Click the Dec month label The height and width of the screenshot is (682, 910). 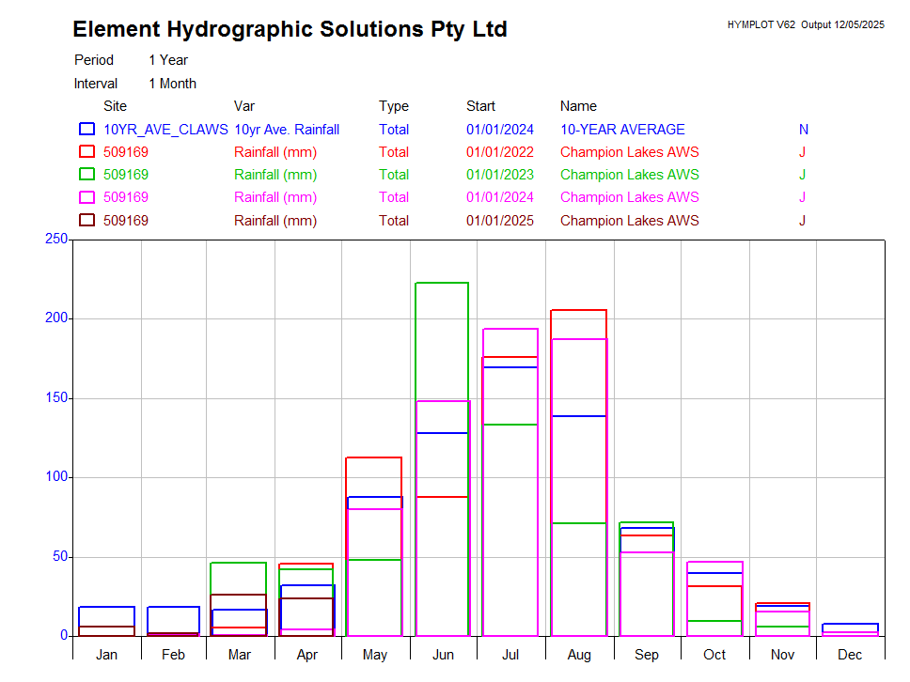pos(850,655)
